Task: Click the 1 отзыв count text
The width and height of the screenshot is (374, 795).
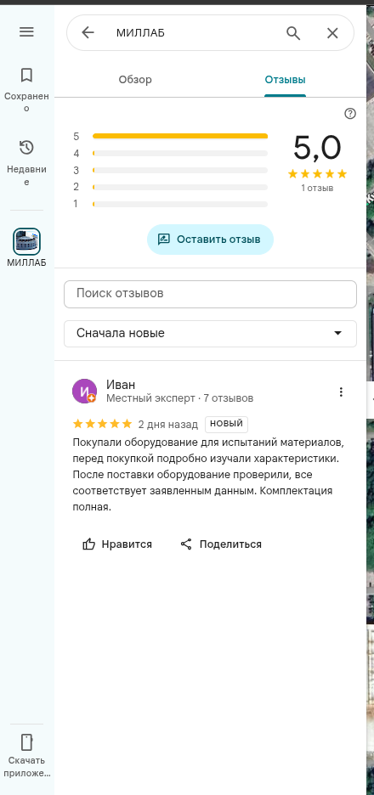Action: (x=317, y=188)
